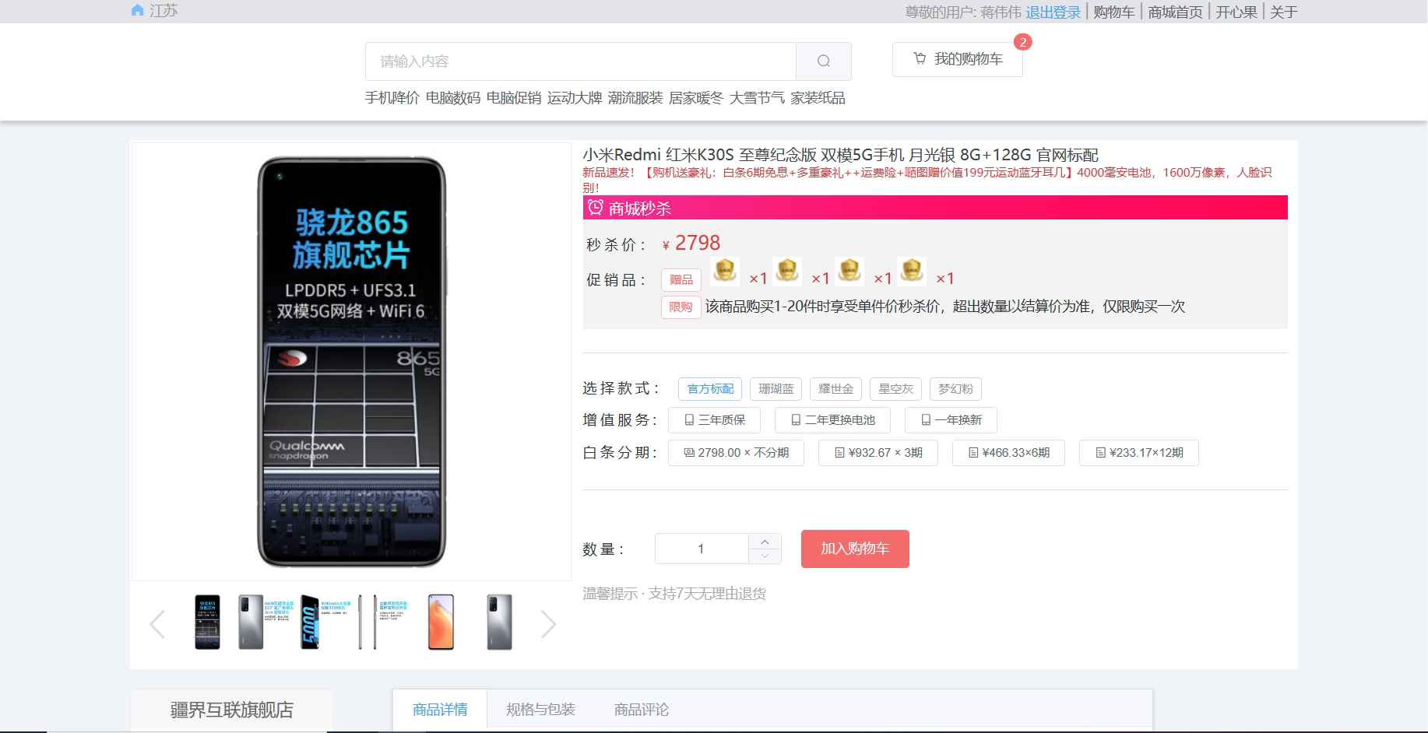Select the 星空灰 color option
Image resolution: width=1428 pixels, height=733 pixels.
point(896,388)
